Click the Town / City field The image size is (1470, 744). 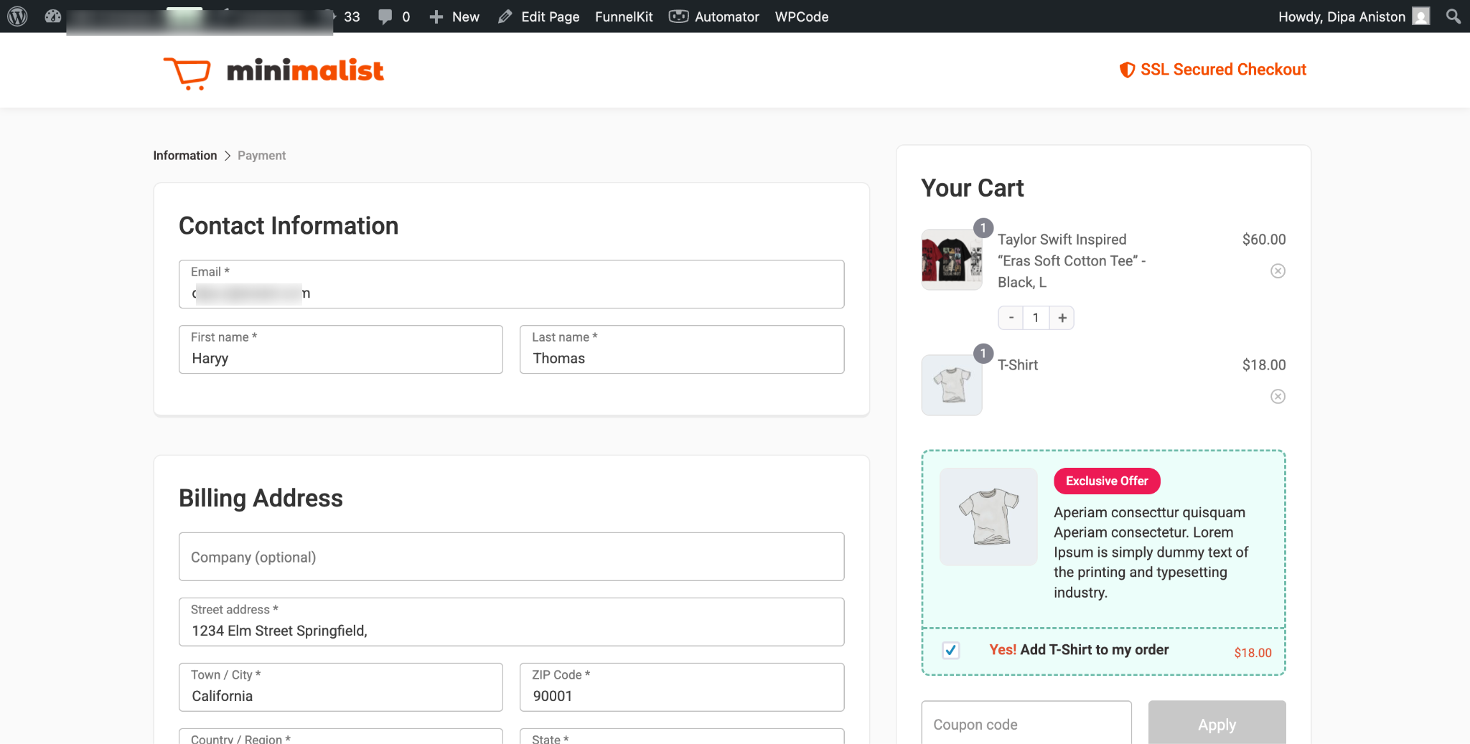tap(340, 687)
